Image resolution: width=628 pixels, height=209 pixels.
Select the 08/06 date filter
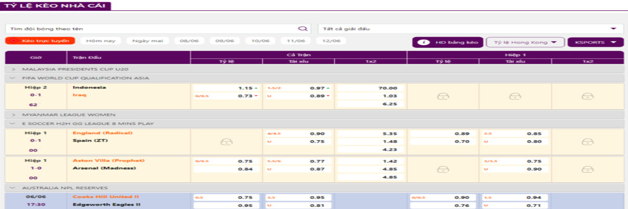coord(189,41)
